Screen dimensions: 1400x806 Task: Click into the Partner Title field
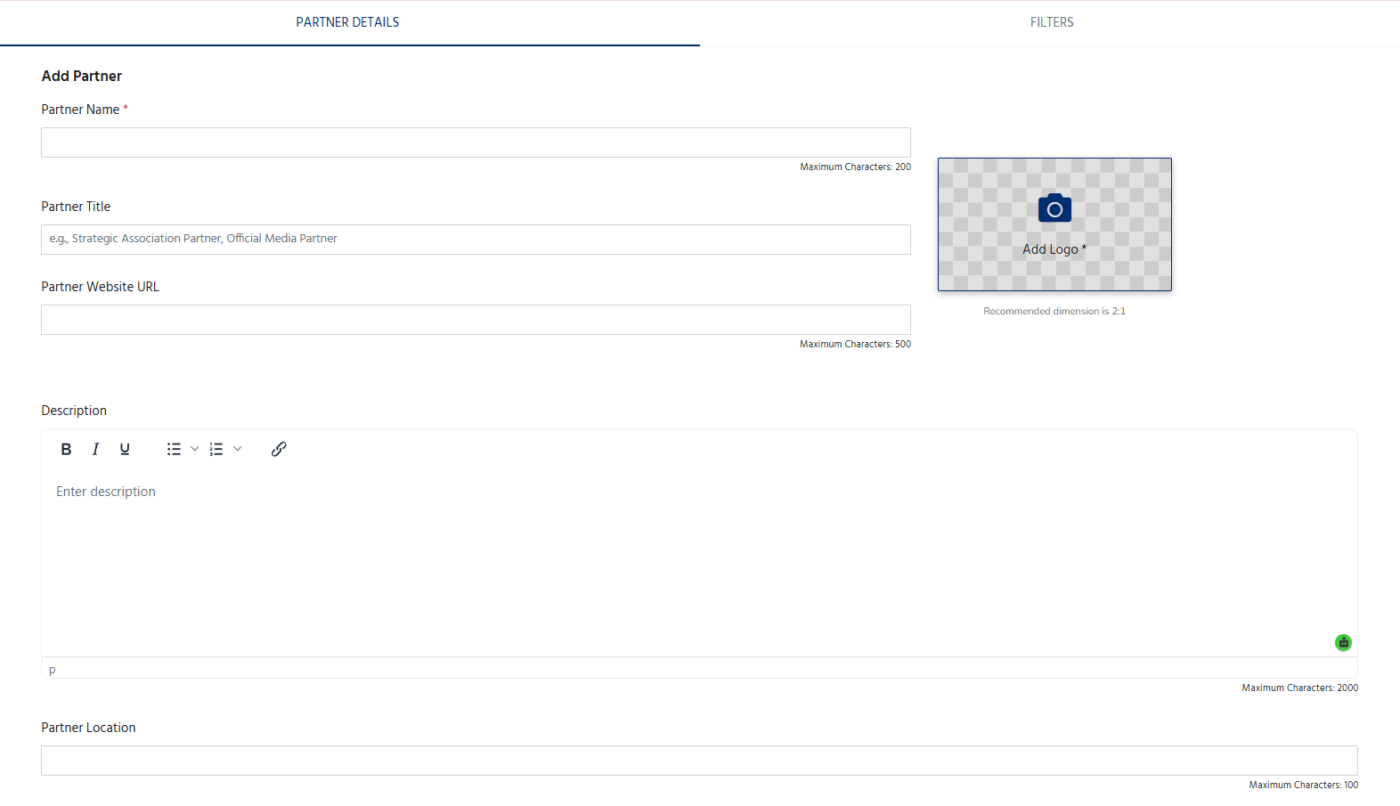click(476, 240)
